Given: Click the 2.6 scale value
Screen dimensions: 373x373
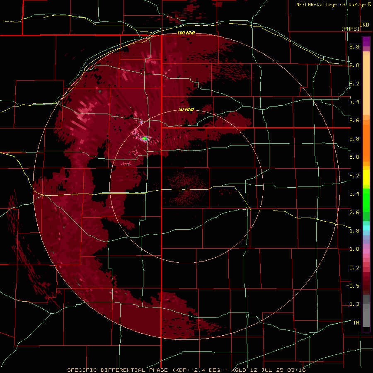Looking at the screenshot, I should click(x=354, y=213).
